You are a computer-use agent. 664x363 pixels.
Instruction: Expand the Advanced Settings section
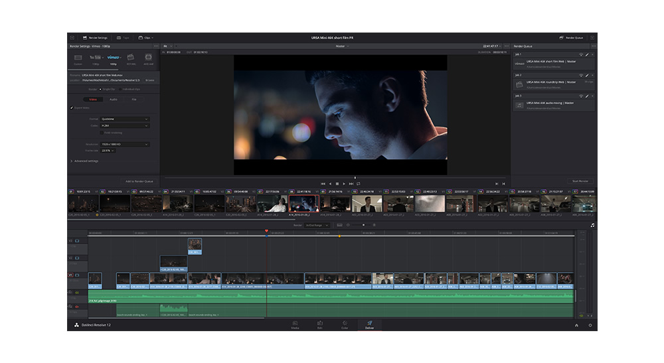(84, 161)
